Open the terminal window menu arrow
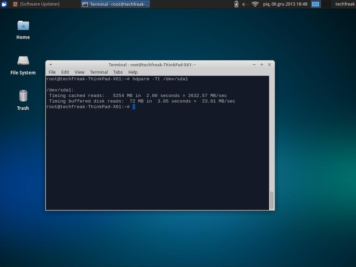 (51, 65)
